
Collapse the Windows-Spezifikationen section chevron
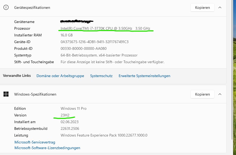pyautogui.click(x=220, y=94)
